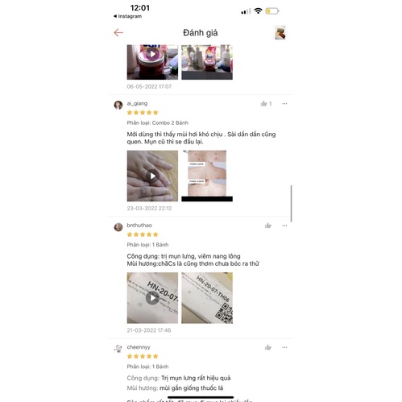This screenshot has height=402, width=402.
Task: Open the QR code label photo
Action: point(207,298)
